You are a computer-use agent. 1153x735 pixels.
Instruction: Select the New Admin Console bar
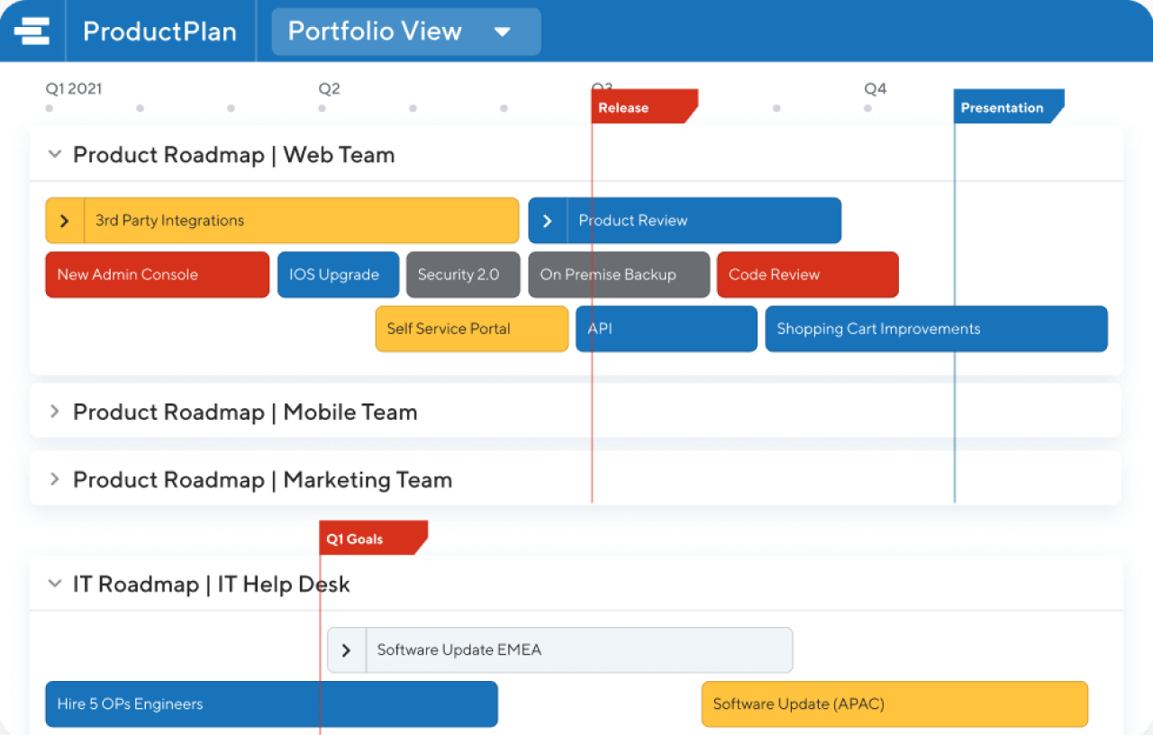tap(157, 275)
